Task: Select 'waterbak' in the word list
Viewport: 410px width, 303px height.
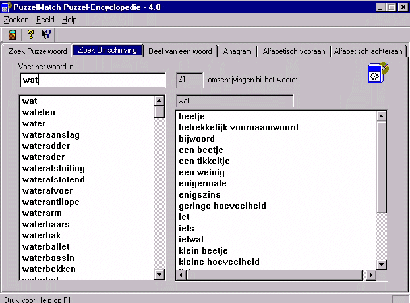Action: (x=42, y=235)
